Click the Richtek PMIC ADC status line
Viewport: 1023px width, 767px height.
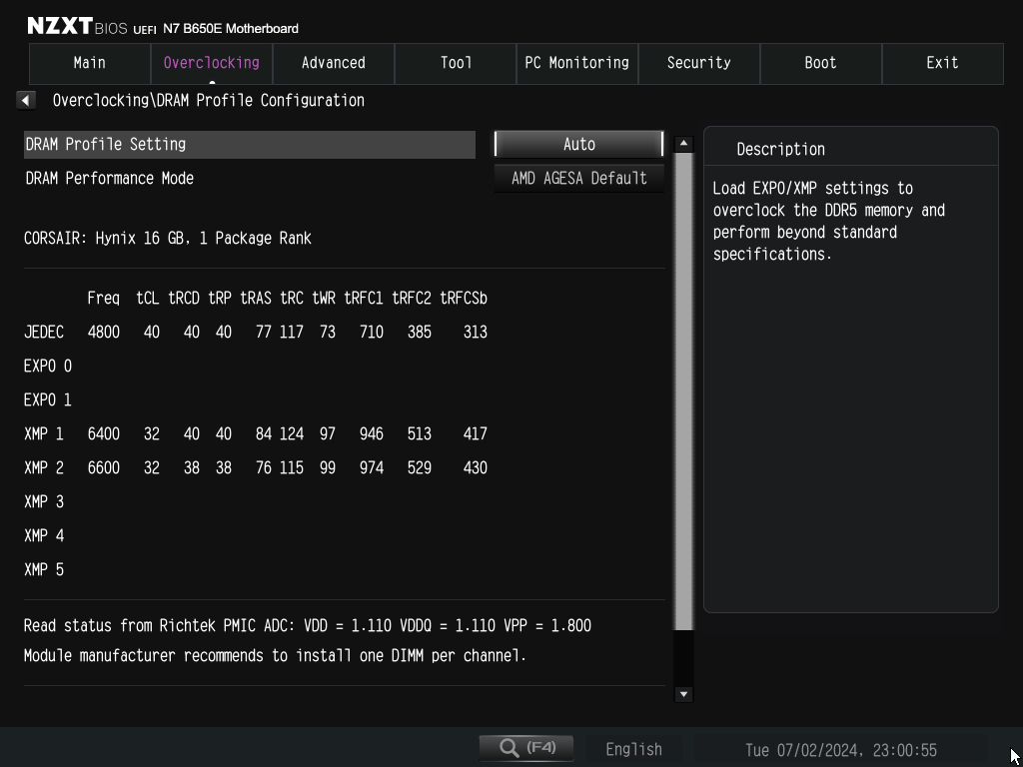pos(308,625)
